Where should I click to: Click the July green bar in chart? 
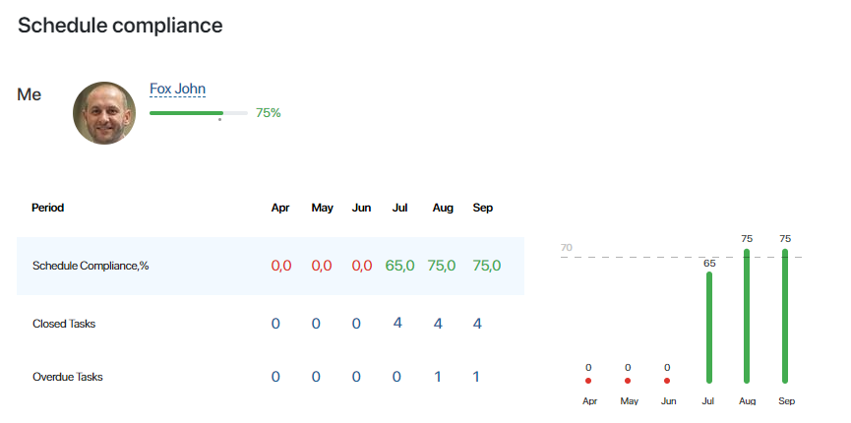click(x=709, y=328)
